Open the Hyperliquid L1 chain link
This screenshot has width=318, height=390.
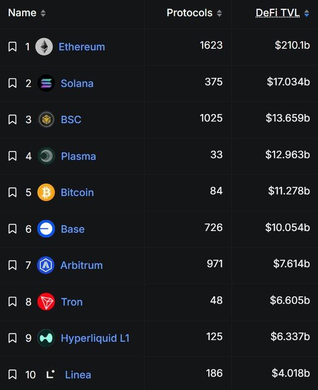pyautogui.click(x=95, y=338)
